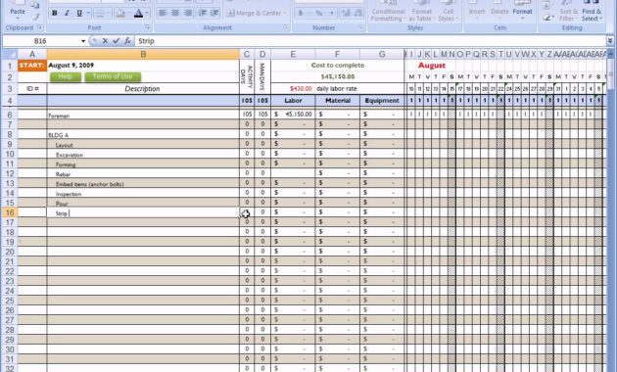Viewport: 617px width, 372px height.
Task: Decrease the cell indent
Action: tap(203, 13)
